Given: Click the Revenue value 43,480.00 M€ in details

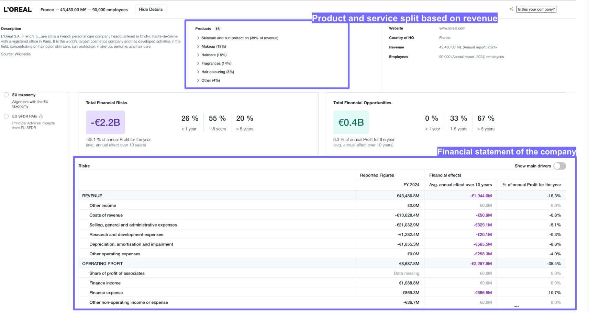Looking at the screenshot, I should 468,47.
